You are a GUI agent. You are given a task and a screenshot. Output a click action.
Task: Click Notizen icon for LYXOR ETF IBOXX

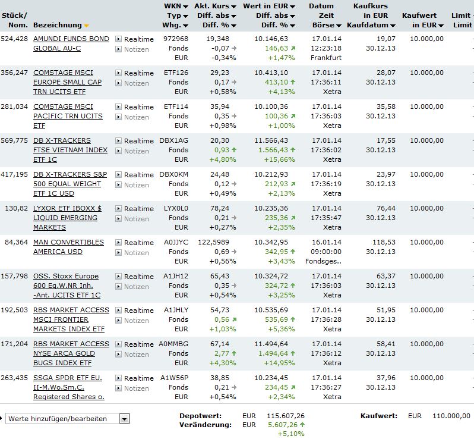[119, 218]
